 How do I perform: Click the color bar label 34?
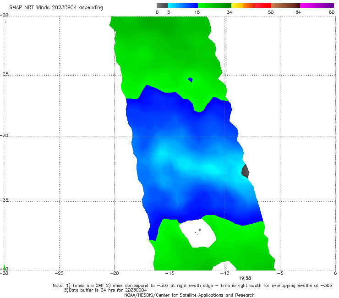tap(230, 12)
